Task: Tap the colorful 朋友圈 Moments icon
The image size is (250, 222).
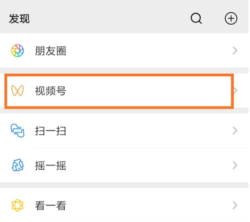Action: tap(17, 51)
